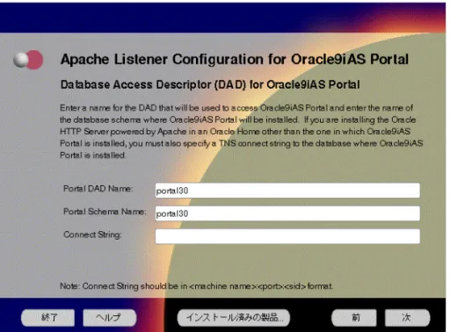The width and height of the screenshot is (450, 332).
Task: Click the Note about Connect String format
Action: point(196,286)
